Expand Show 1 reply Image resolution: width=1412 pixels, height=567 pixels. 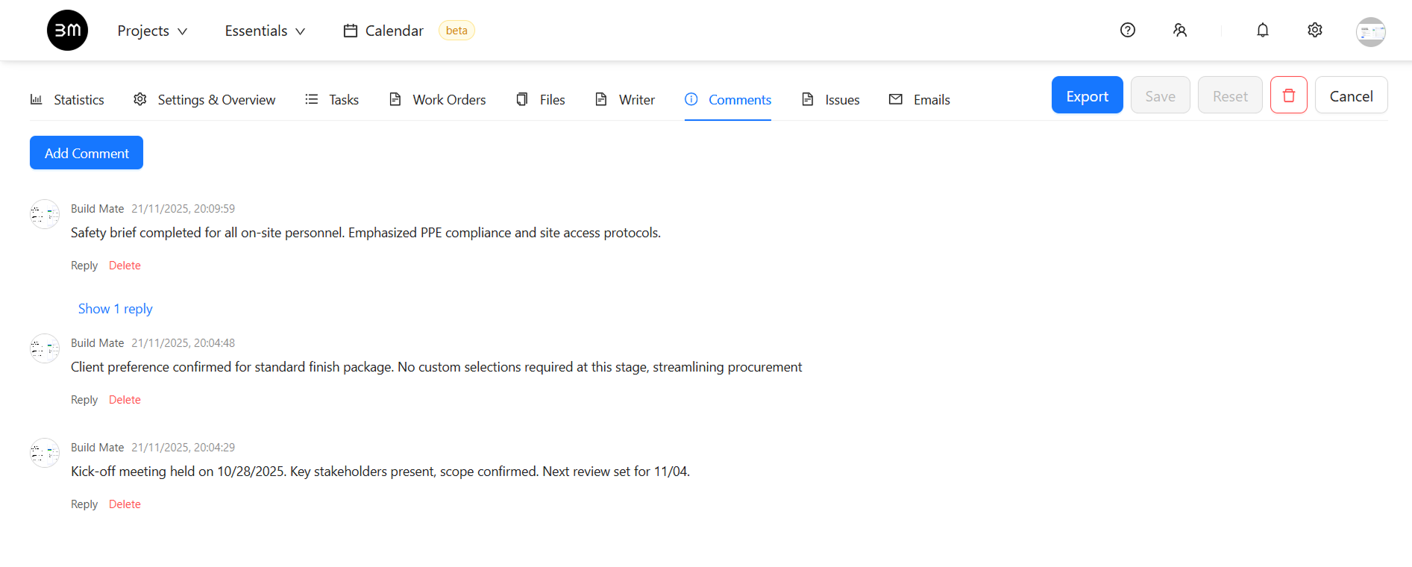116,309
